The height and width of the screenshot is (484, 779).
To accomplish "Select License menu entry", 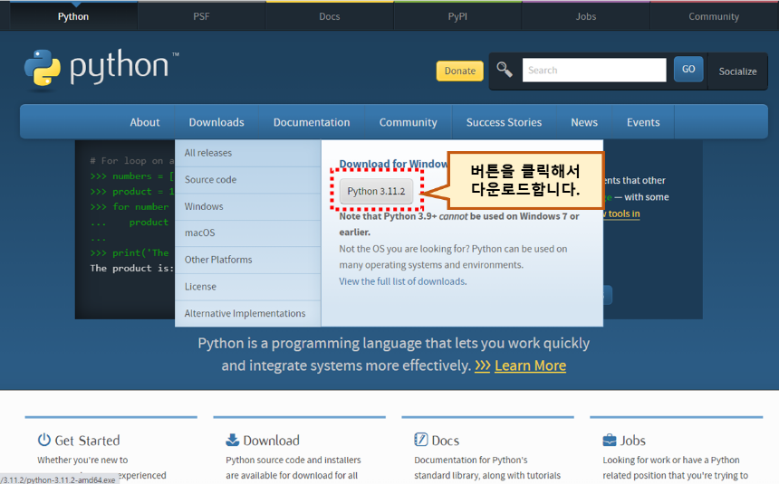I will pyautogui.click(x=248, y=287).
